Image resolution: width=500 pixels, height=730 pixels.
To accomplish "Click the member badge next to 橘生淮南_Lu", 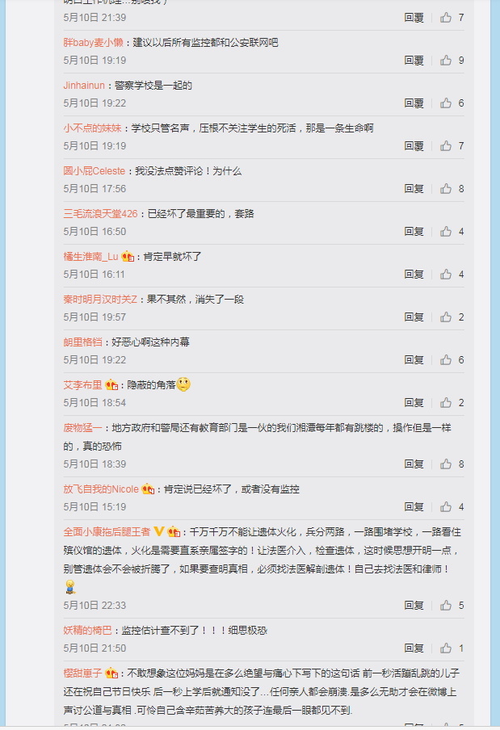I will click(128, 257).
